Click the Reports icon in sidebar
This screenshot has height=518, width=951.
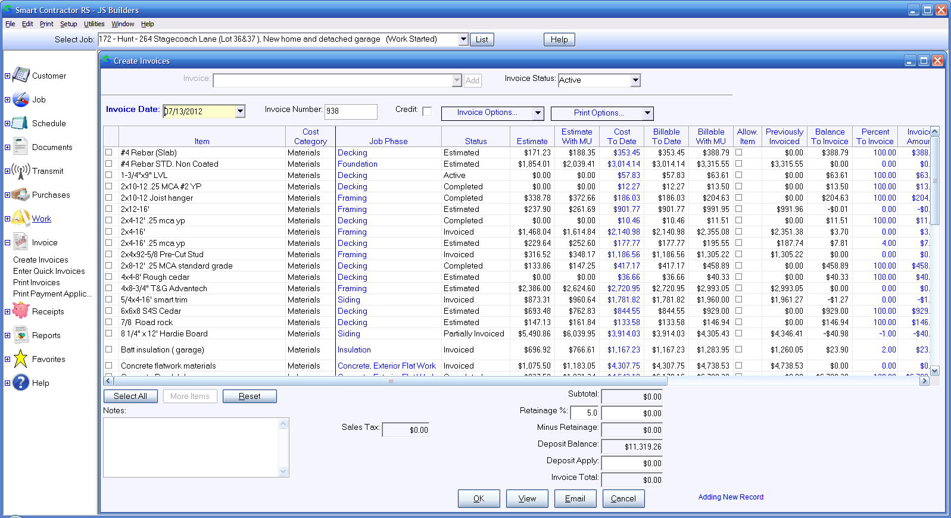tap(21, 335)
